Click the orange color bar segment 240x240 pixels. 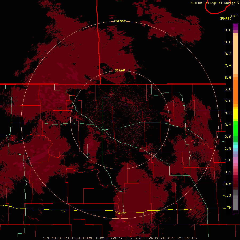pyautogui.click(x=235, y=92)
